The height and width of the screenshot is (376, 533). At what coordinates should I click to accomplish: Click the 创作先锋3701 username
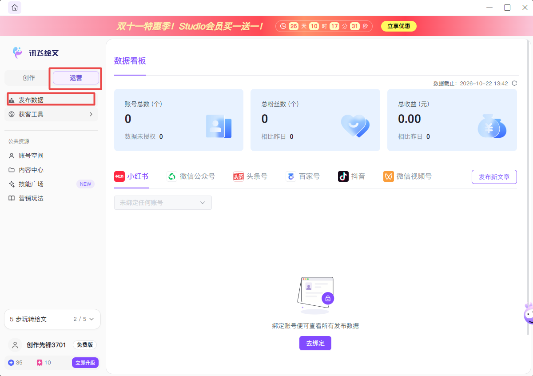(x=46, y=345)
